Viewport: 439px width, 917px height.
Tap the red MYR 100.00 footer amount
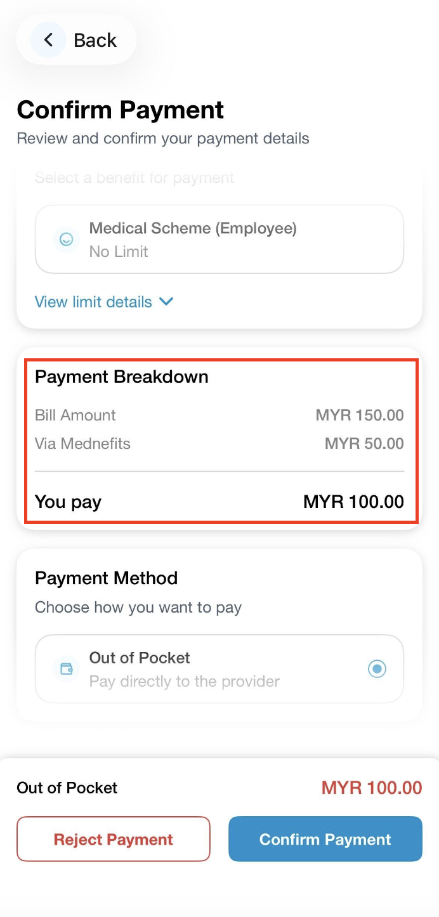372,788
